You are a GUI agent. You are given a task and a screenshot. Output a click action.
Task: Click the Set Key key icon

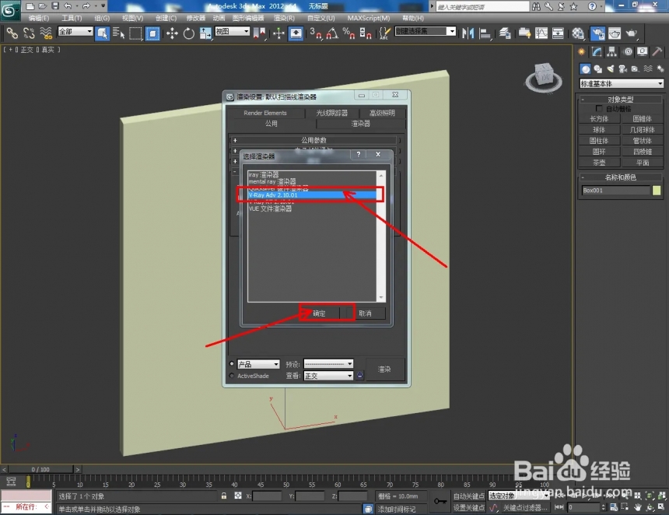pos(440,501)
